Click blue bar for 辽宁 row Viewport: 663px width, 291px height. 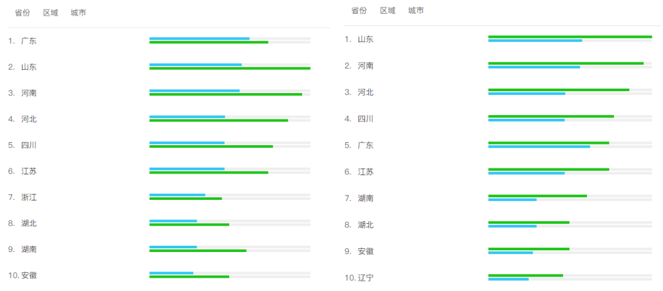click(508, 279)
